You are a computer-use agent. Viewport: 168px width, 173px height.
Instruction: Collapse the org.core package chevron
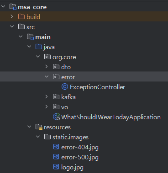coord(38,56)
